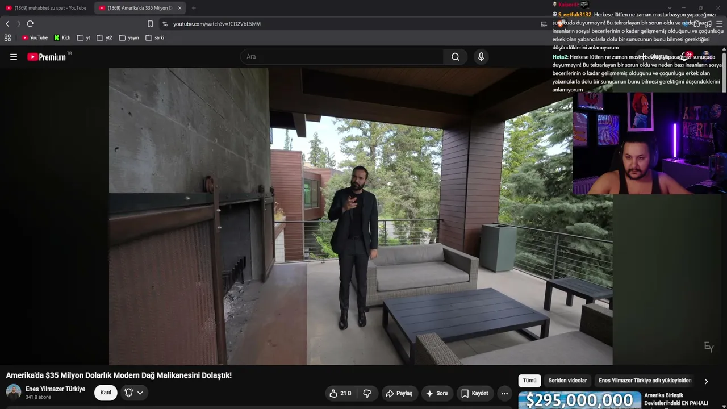Open the browser main menu icon
Screen dimensions: 727x409
click(720, 24)
